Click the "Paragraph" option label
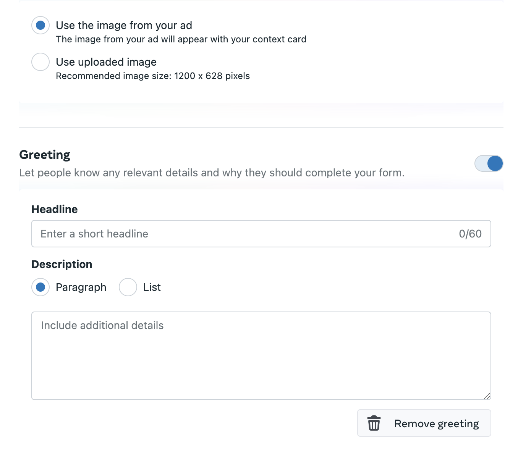This screenshot has width=518, height=452. click(81, 287)
